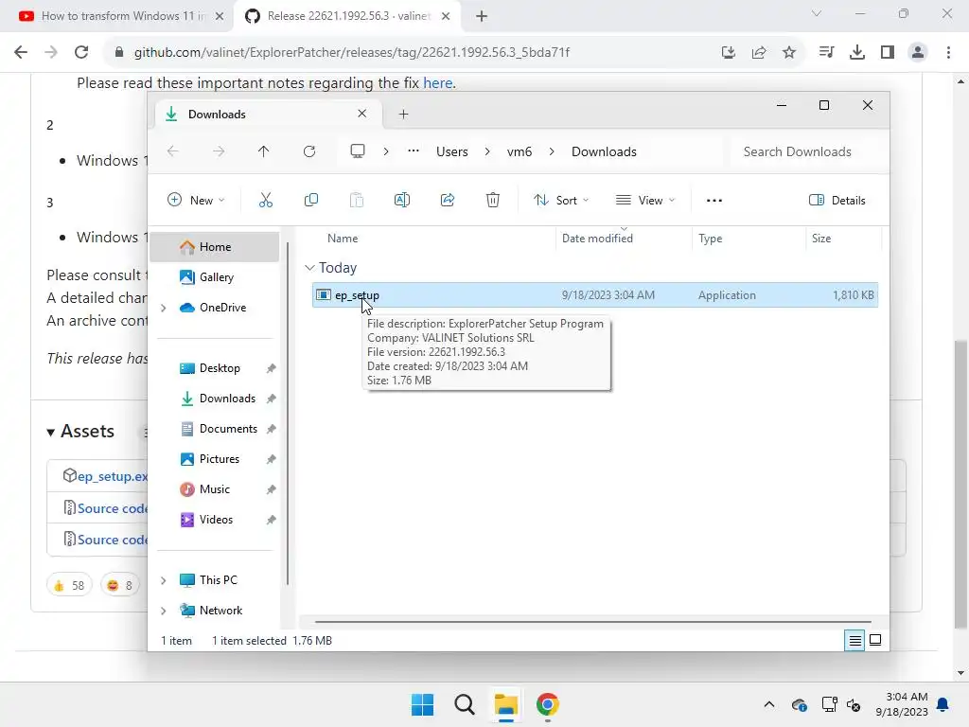Open a new Chrome tab
The width and height of the screenshot is (969, 727).
tap(482, 16)
